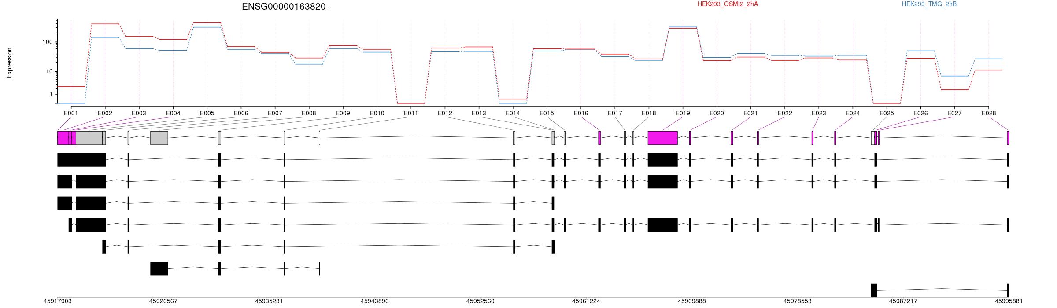
Task: Click exon label E002
Action: 105,113
